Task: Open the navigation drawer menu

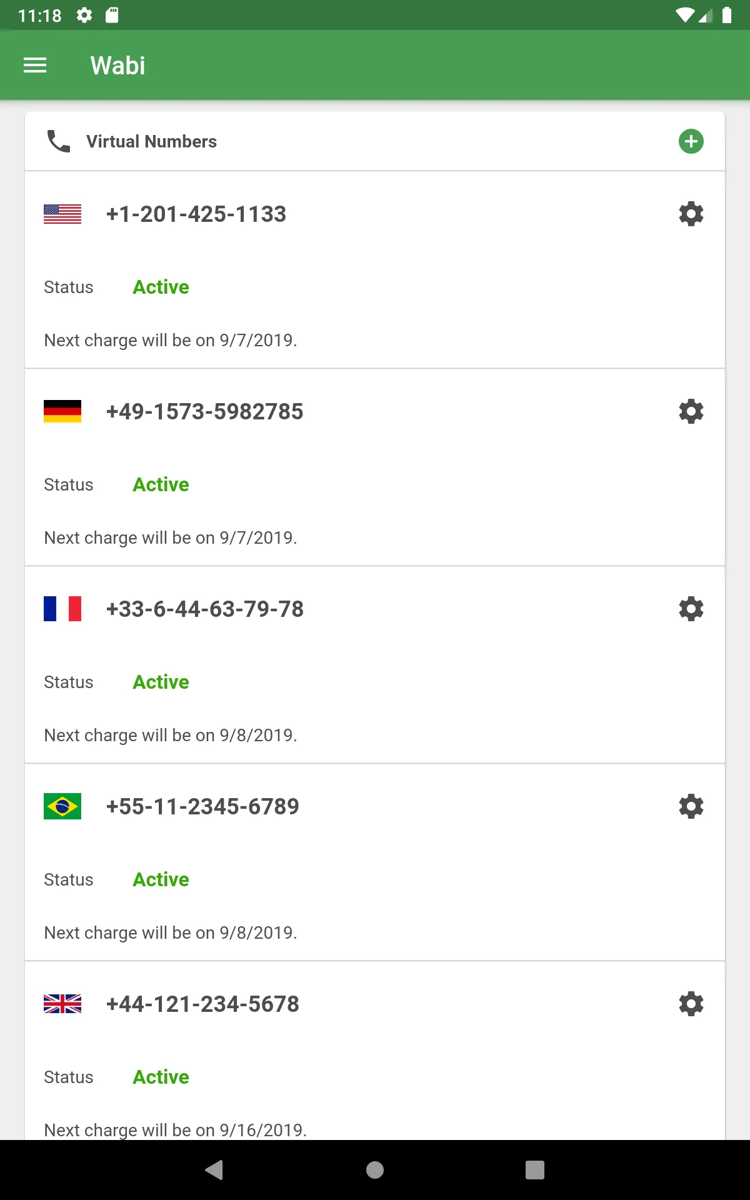Action: coord(35,65)
